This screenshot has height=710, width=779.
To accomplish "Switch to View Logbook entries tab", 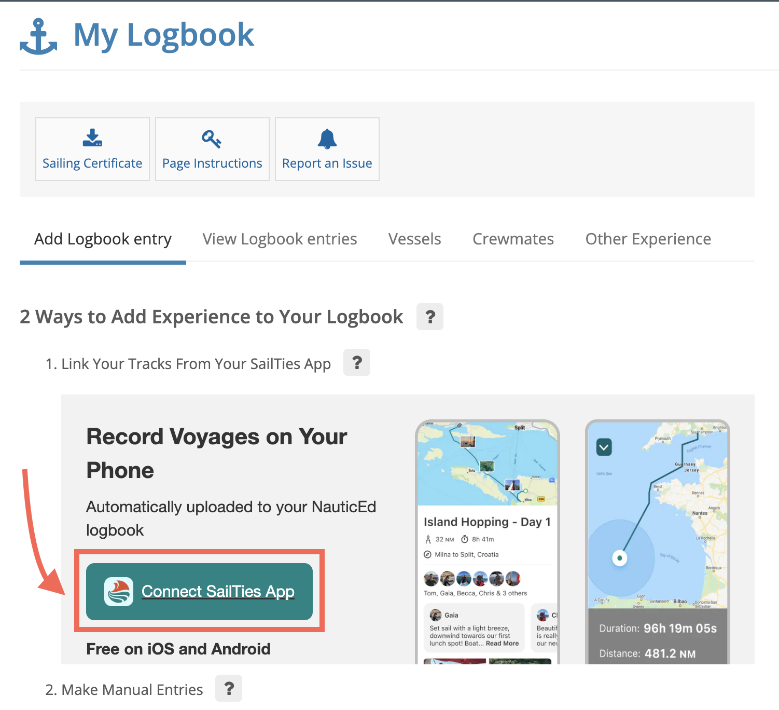I will pyautogui.click(x=280, y=239).
